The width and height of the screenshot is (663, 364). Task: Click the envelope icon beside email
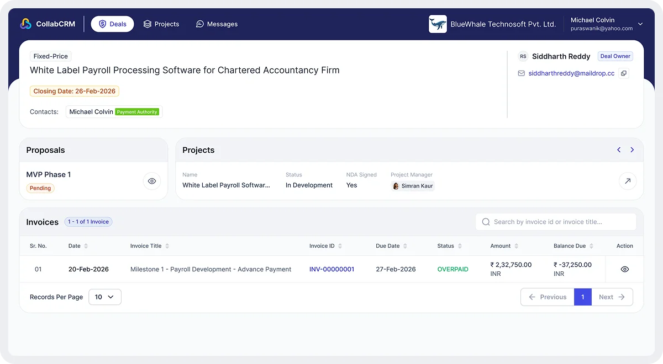pyautogui.click(x=521, y=73)
